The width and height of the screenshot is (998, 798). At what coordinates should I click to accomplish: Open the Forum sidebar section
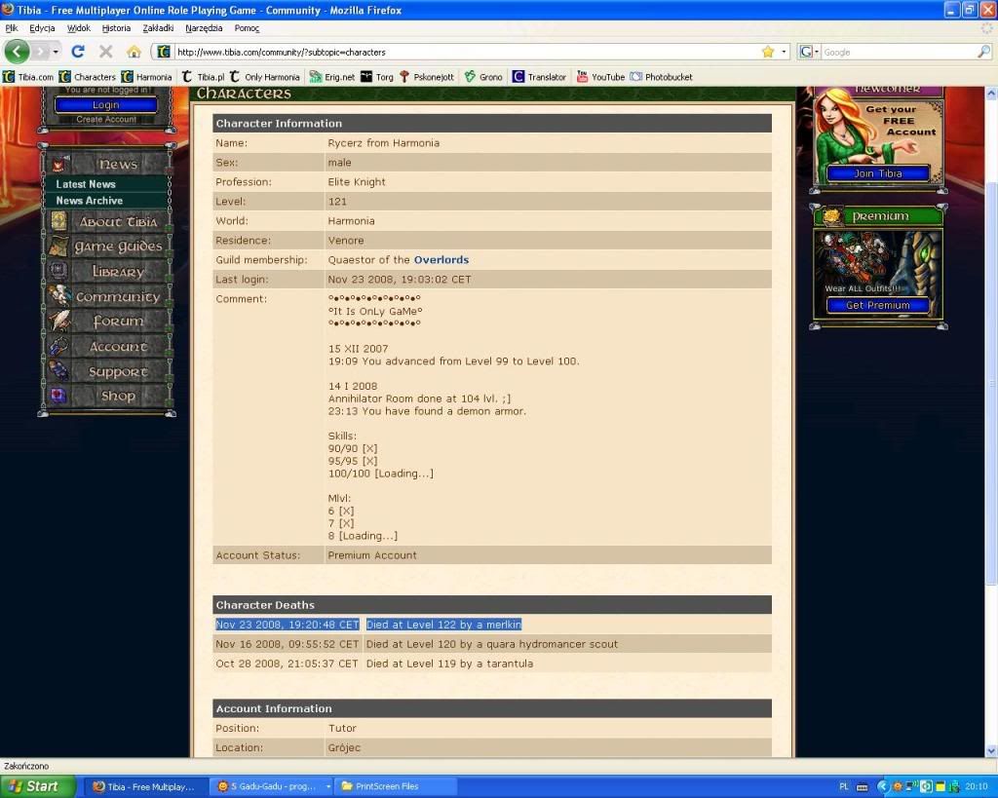[106, 322]
